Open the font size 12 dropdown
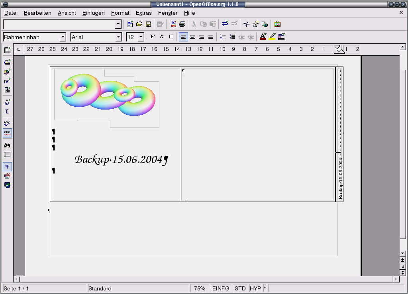Image resolution: width=408 pixels, height=294 pixels. [x=141, y=37]
